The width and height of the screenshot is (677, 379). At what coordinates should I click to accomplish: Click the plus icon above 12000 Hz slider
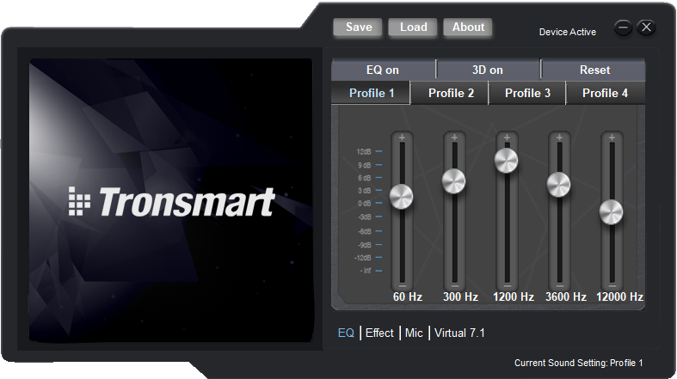[612, 138]
